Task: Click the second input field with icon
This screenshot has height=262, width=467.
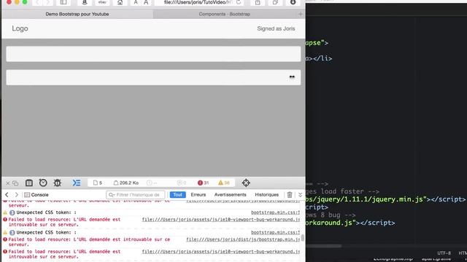Action: pyautogui.click(x=153, y=77)
